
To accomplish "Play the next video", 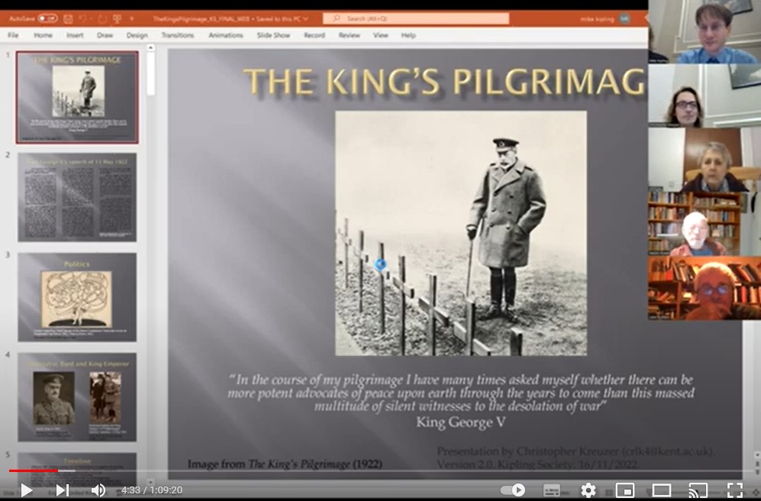I will click(x=63, y=490).
